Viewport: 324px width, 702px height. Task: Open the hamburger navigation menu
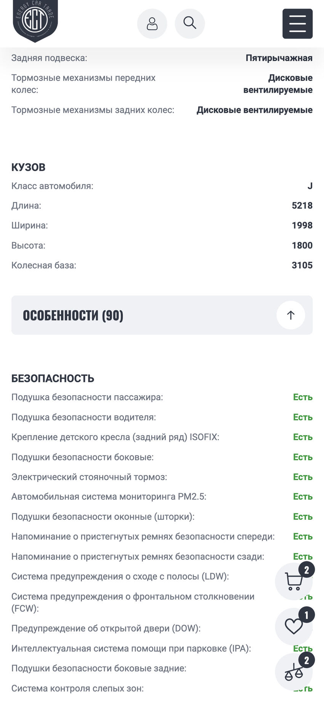tap(297, 24)
